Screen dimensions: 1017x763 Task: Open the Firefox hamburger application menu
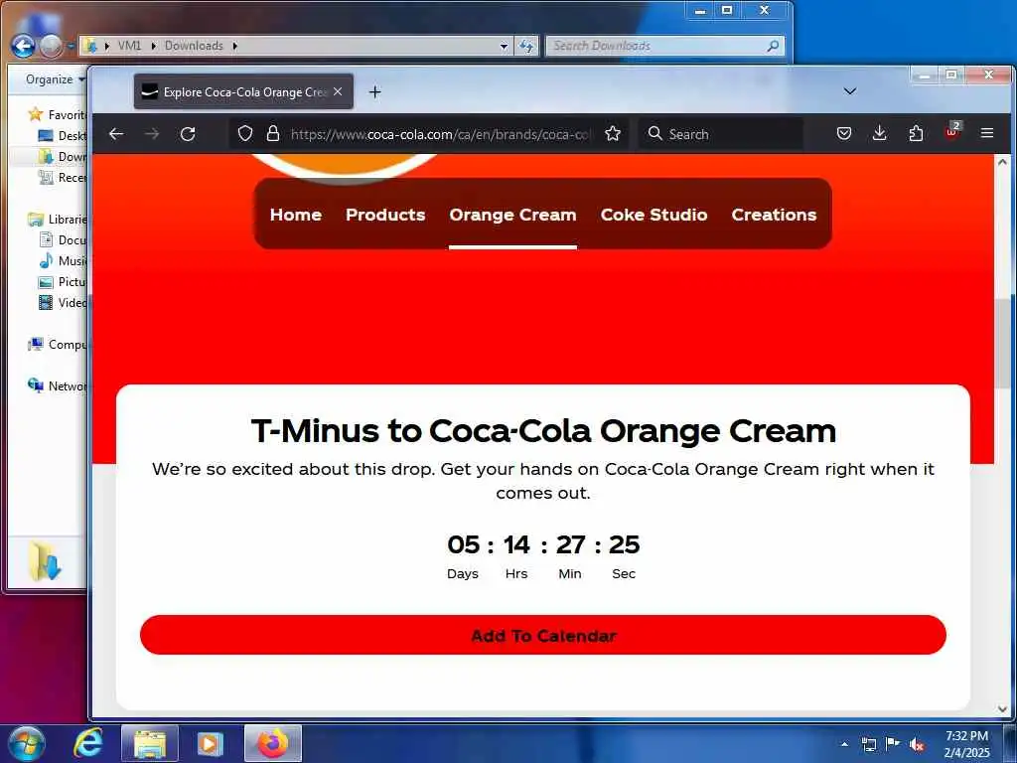coord(987,133)
